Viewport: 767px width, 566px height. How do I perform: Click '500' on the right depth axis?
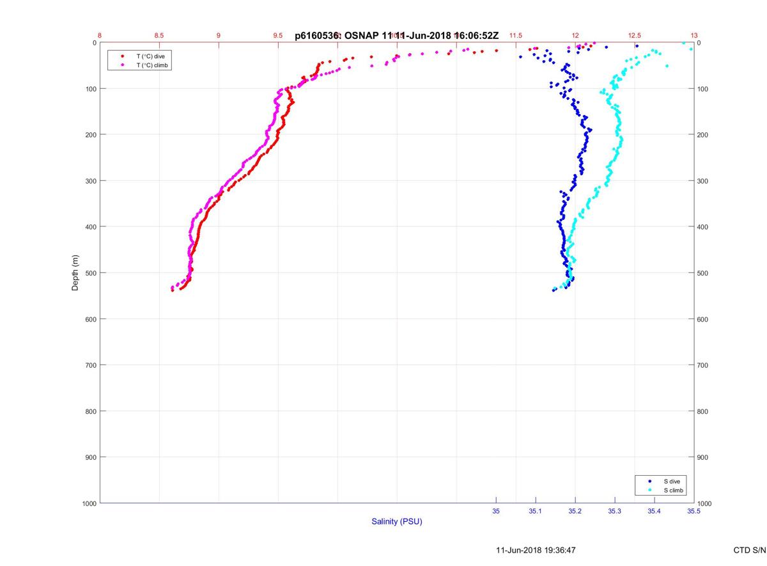pyautogui.click(x=704, y=273)
